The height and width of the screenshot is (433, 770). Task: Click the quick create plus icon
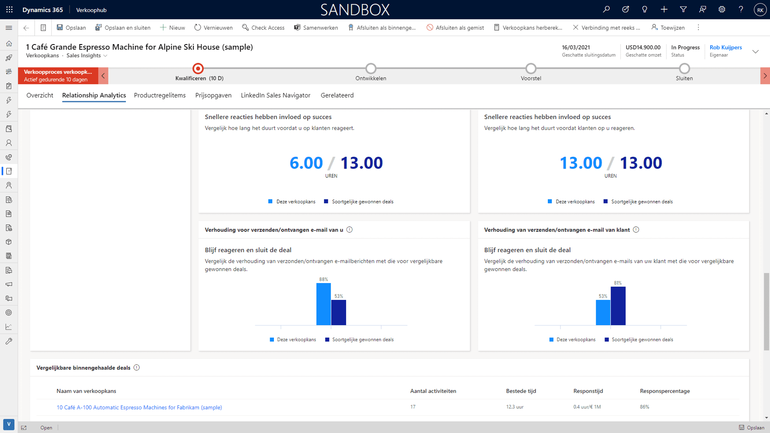664,9
